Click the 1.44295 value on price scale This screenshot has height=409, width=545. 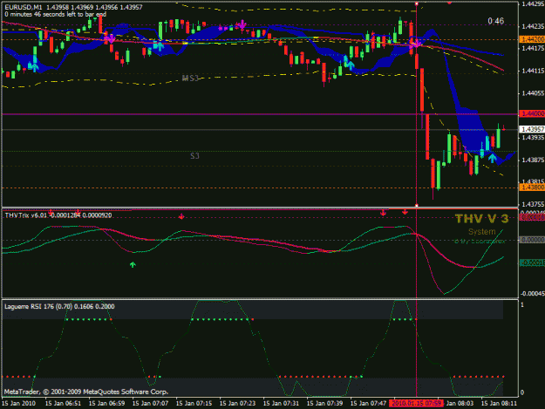click(x=533, y=3)
